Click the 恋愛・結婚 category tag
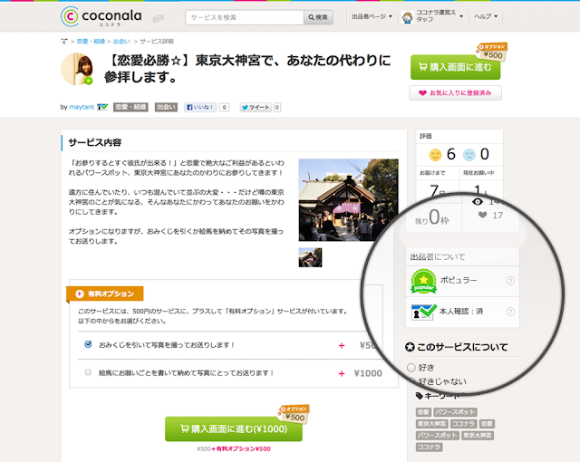This screenshot has height=462, width=580. click(130, 107)
